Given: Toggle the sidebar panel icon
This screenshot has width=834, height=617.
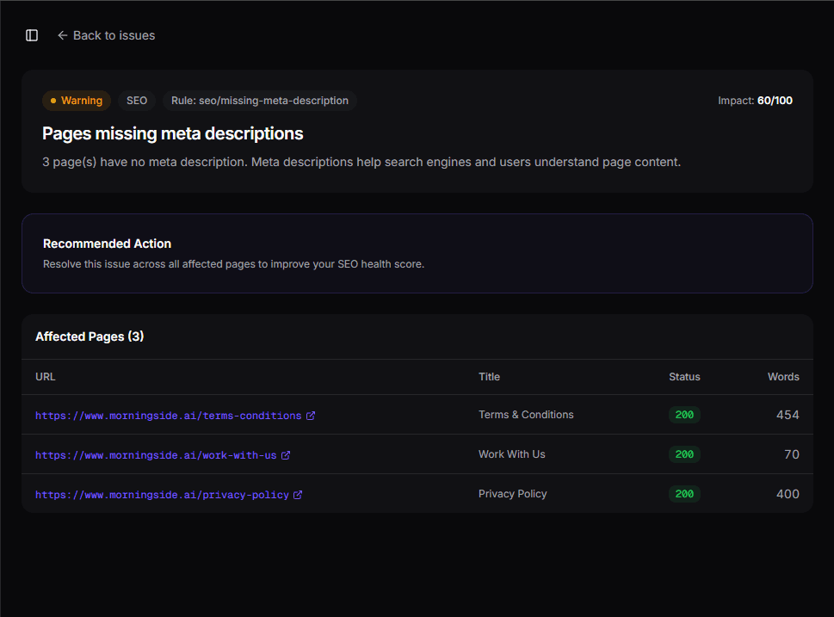Looking at the screenshot, I should [32, 35].
